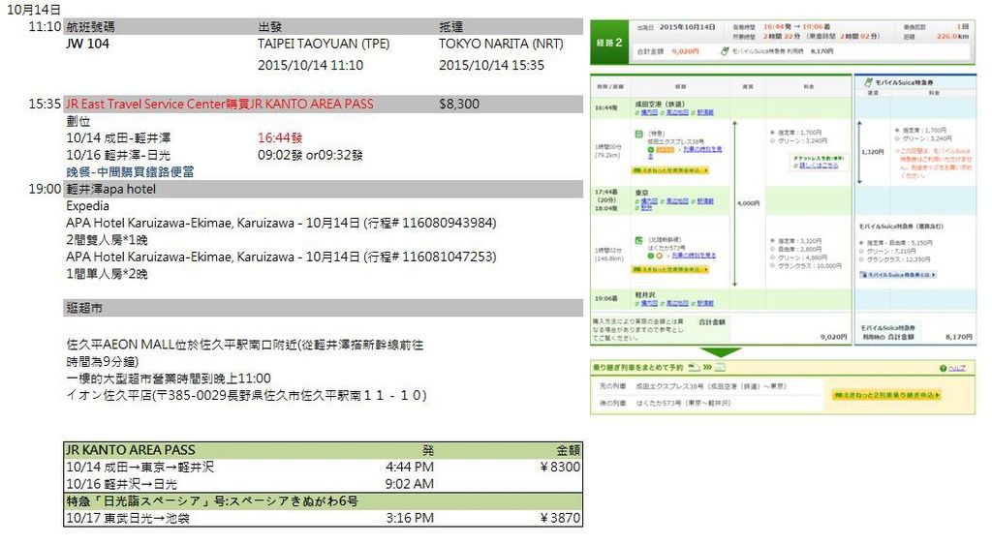Open 駅情報 link for 軽井沢 station
The width and height of the screenshot is (992, 545).
pos(705,303)
